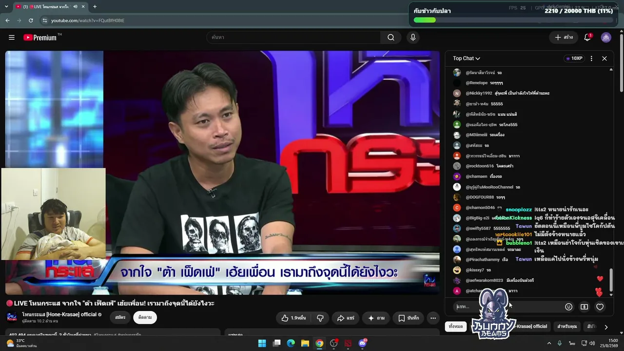
Task: Show hidden system tray icons
Action: coord(549,343)
